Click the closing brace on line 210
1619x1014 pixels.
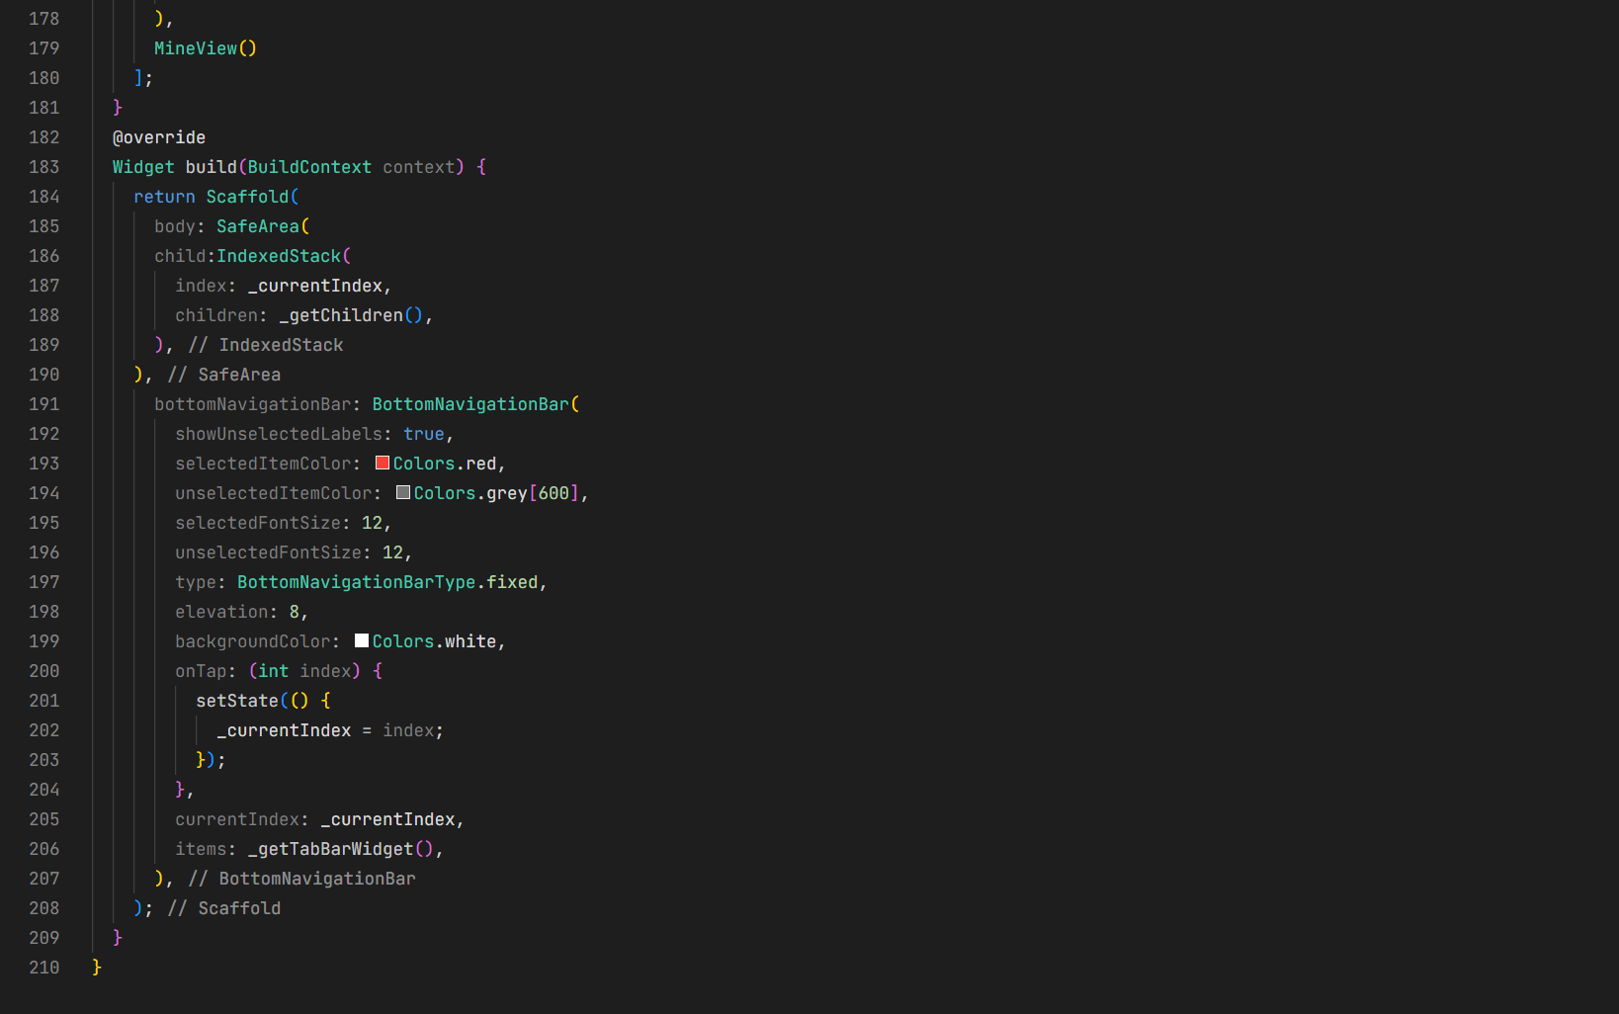coord(97,968)
